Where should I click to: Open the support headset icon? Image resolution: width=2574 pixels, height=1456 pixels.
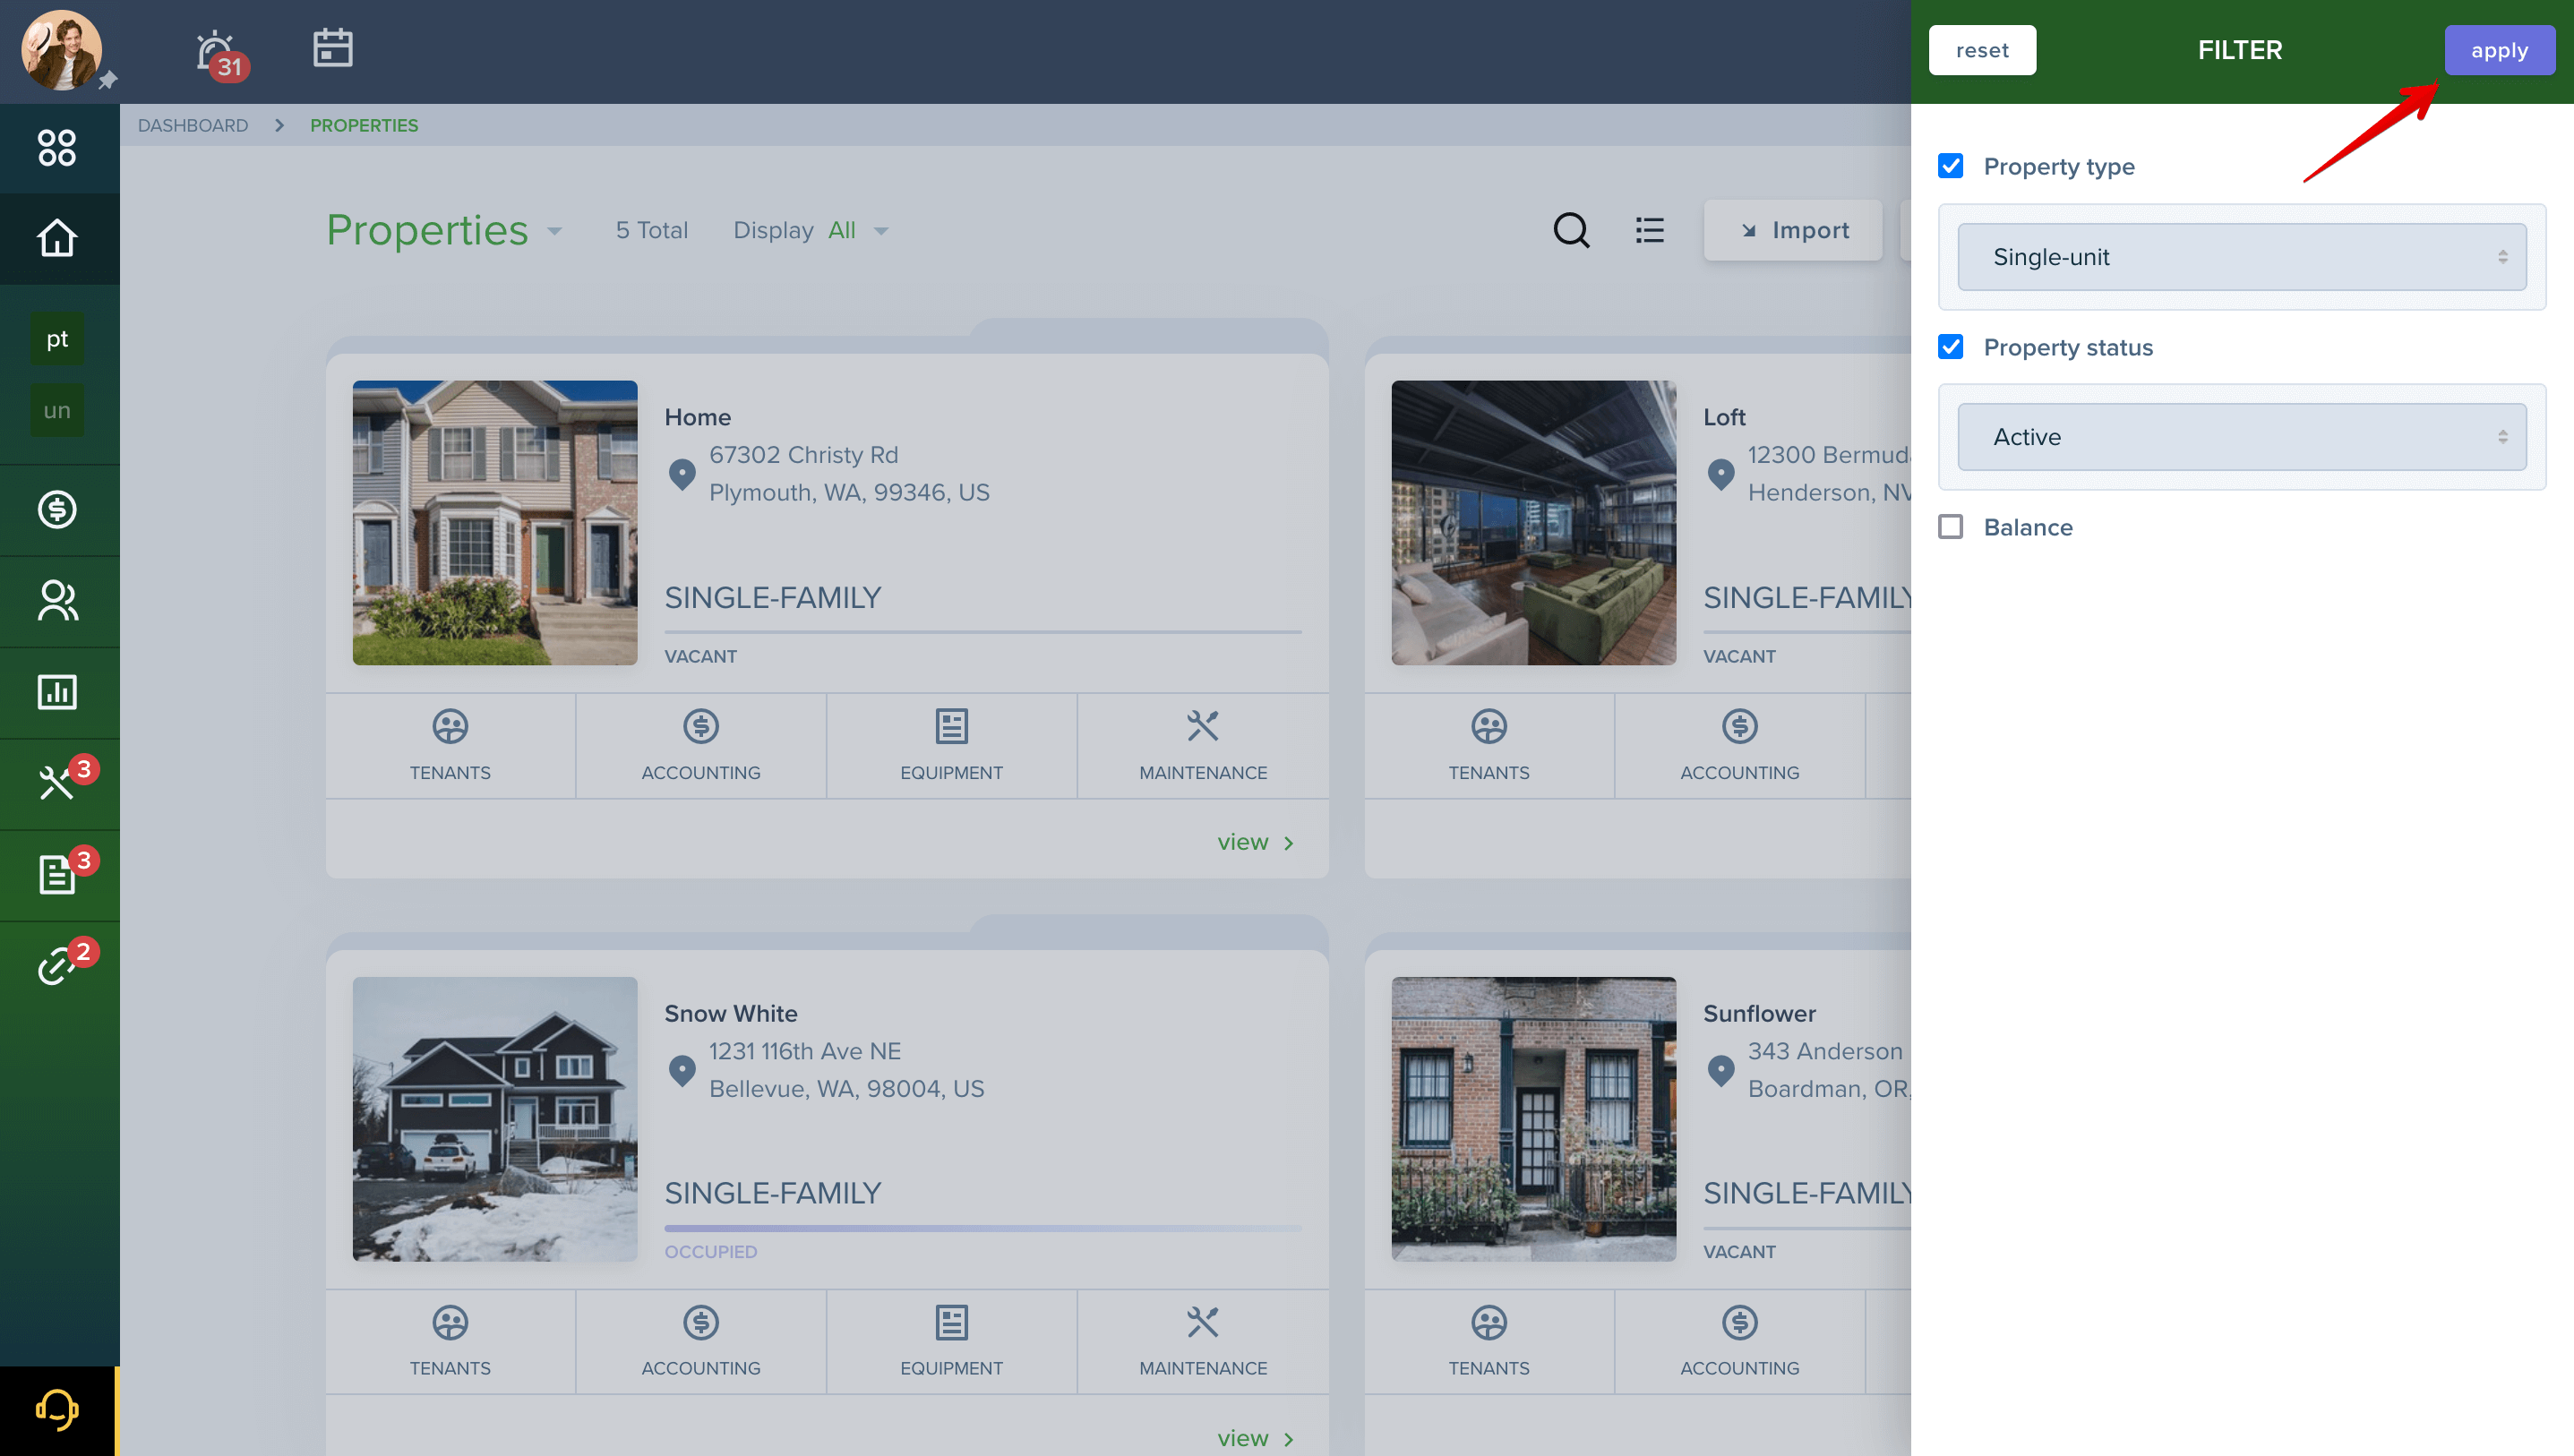pos(57,1410)
